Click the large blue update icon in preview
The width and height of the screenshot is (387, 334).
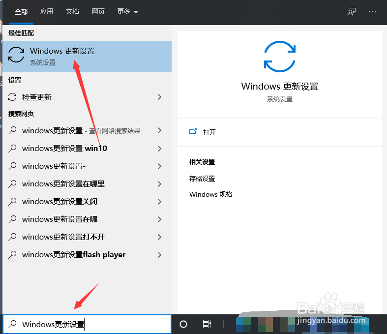(280, 57)
